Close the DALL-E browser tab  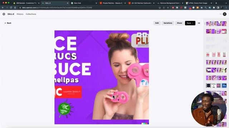click(x=68, y=3)
